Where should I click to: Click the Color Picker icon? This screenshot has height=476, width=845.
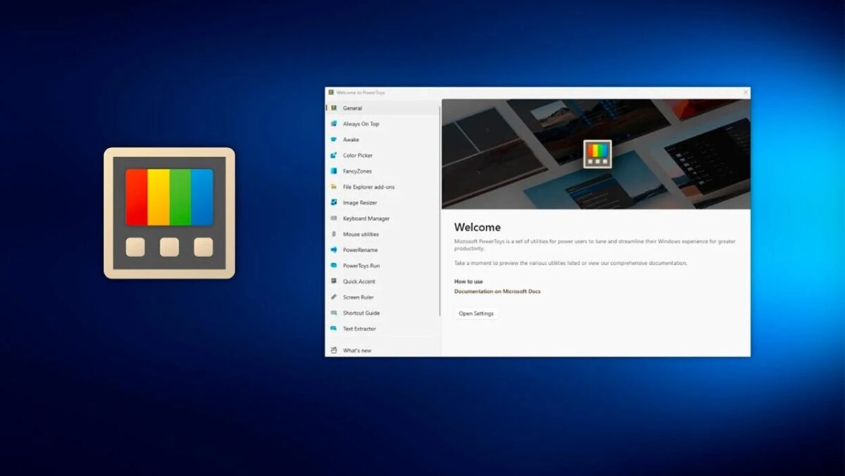[x=334, y=155]
